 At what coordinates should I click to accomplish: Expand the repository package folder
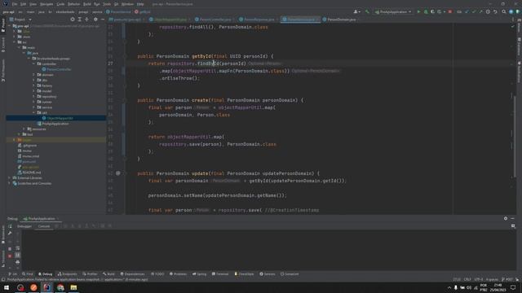coord(33,96)
